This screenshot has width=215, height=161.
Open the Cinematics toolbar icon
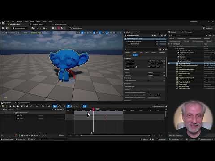tap(45, 28)
